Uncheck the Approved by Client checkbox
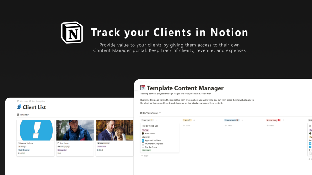This screenshot has width=312, height=175. pyautogui.click(x=143, y=140)
